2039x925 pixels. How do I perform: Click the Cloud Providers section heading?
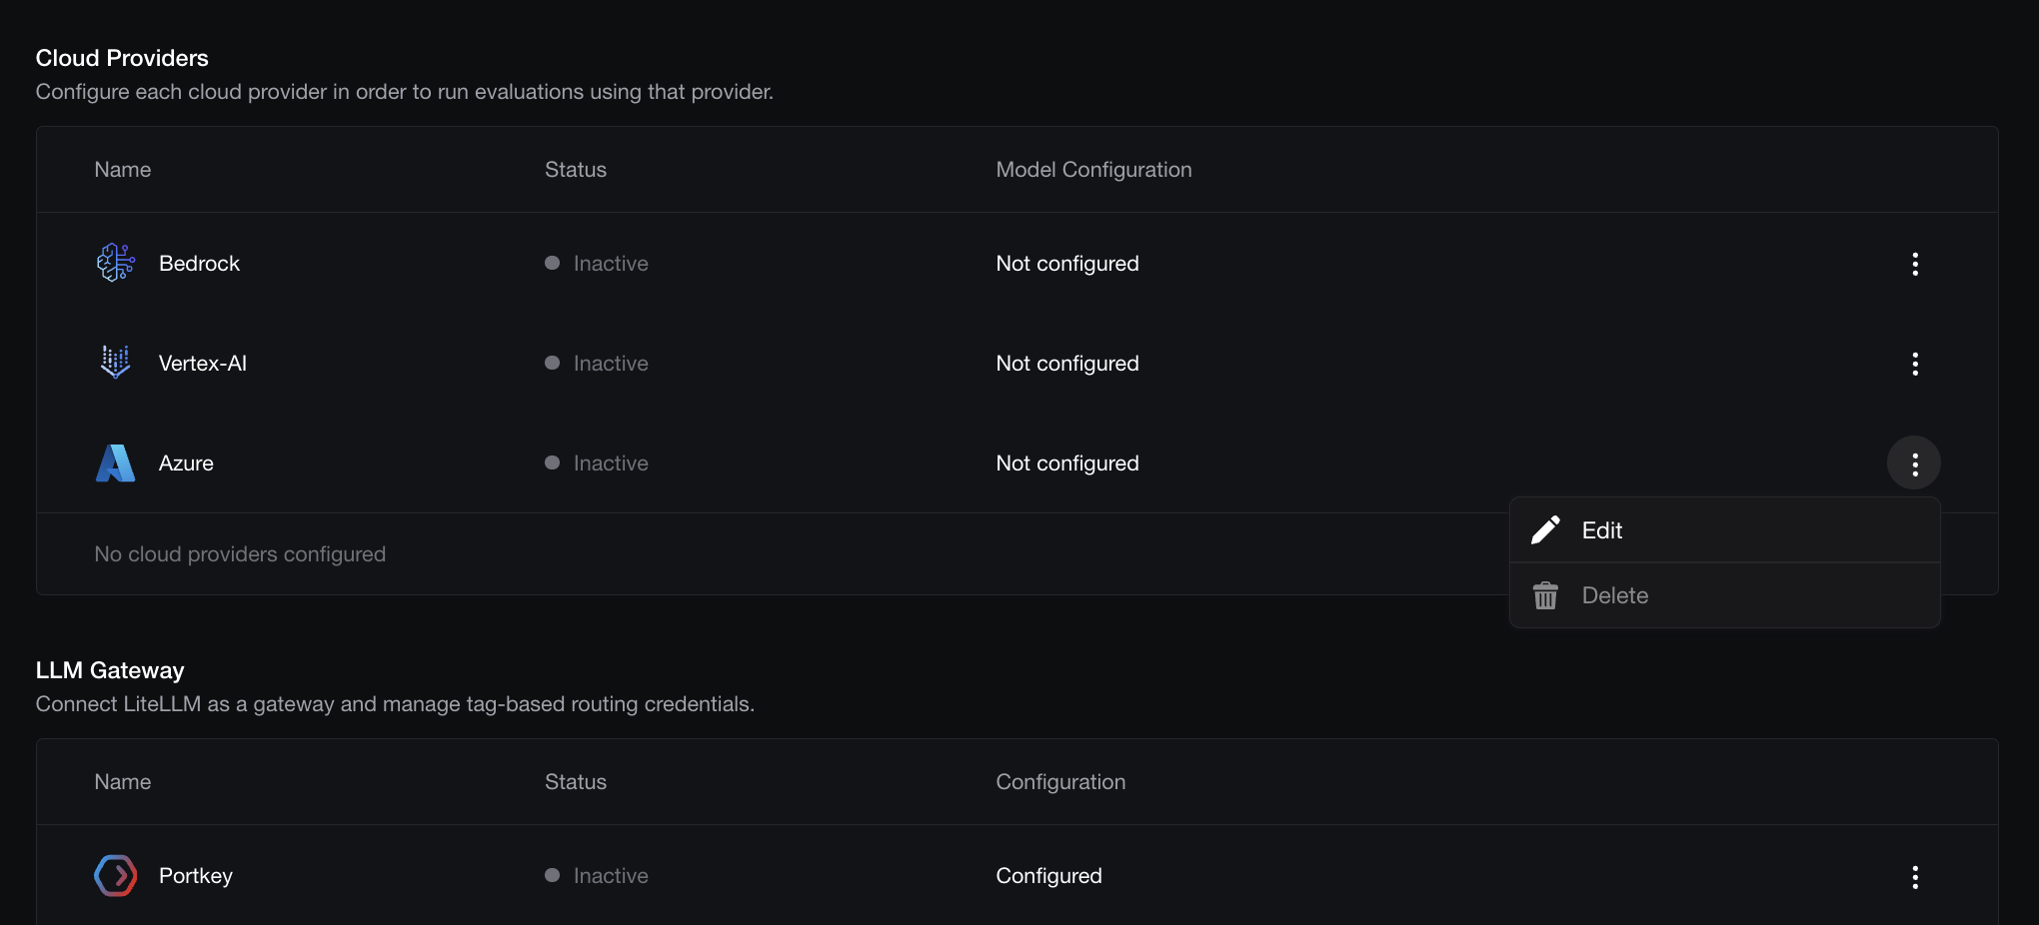tap(121, 57)
